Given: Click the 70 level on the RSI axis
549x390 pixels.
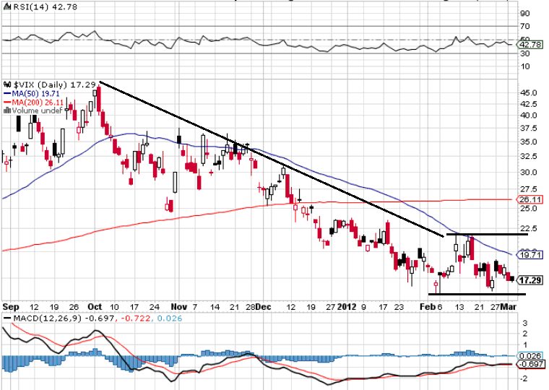Looking at the screenshot, I should click(x=525, y=26).
